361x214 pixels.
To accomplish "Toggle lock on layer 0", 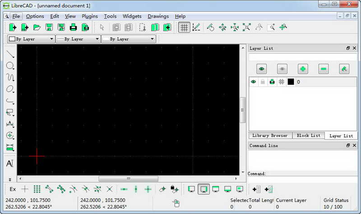I will click(263, 82).
